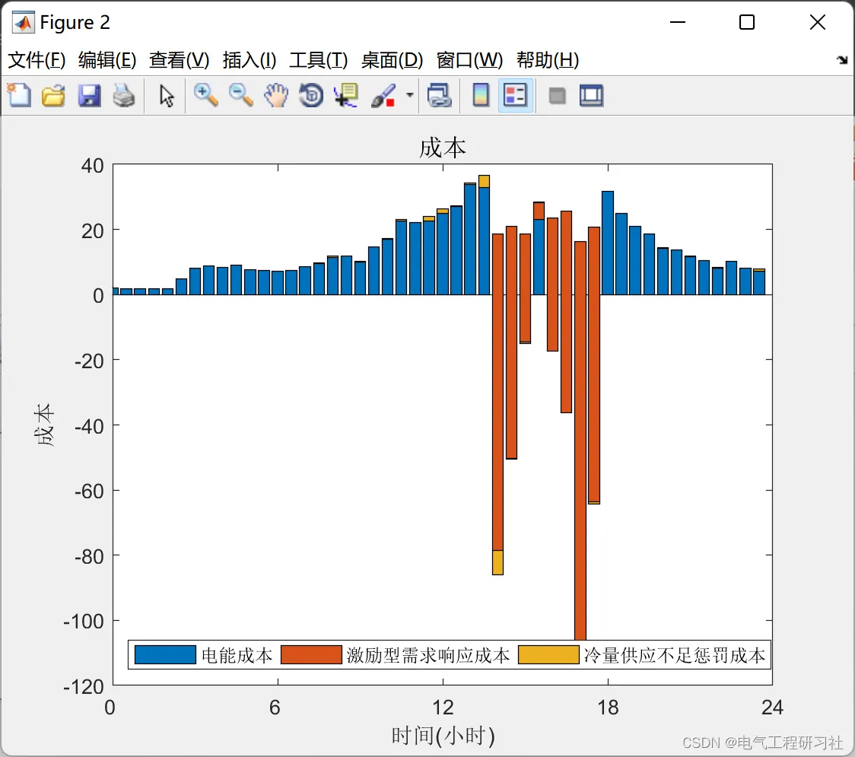Save the figure with floppy disk icon
The width and height of the screenshot is (855, 757).
89,95
